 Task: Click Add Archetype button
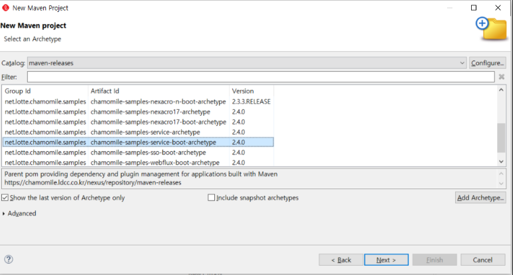click(x=480, y=198)
